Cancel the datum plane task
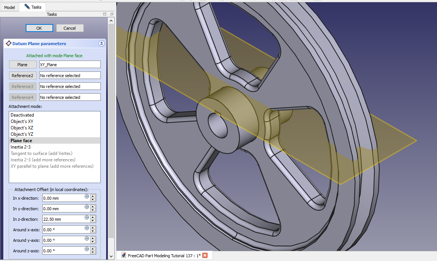The image size is (437, 261). (x=70, y=28)
